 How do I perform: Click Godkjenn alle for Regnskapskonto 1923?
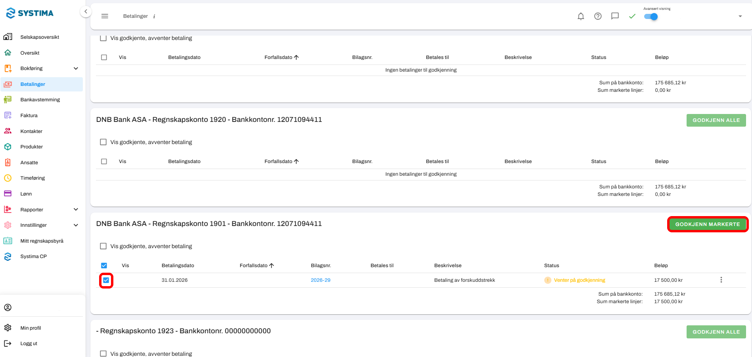click(x=716, y=332)
